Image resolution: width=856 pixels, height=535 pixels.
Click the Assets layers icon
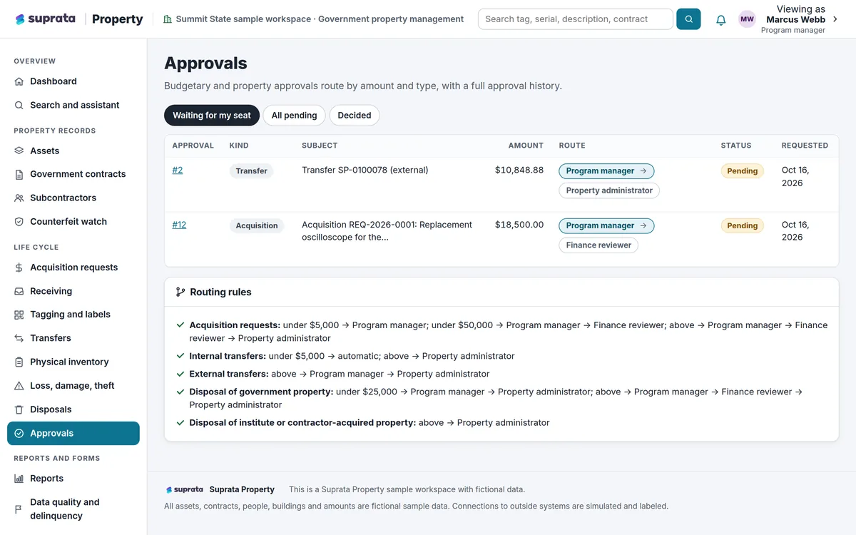click(19, 151)
